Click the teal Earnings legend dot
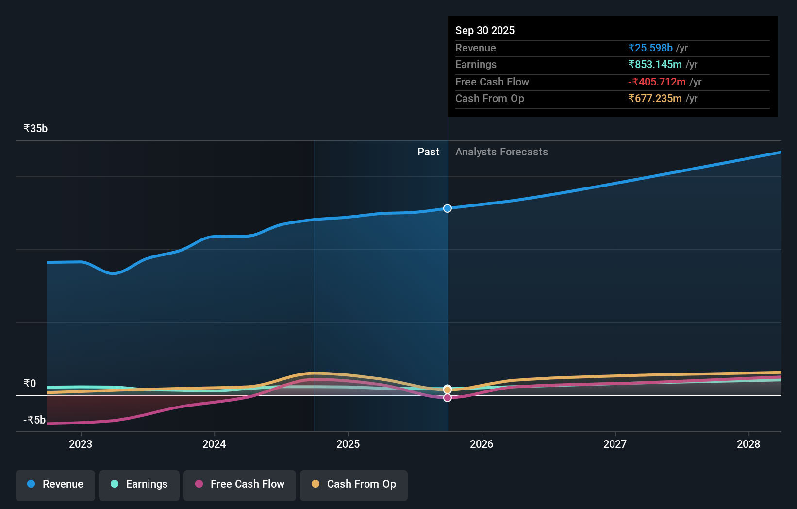797x509 pixels. coord(115,484)
